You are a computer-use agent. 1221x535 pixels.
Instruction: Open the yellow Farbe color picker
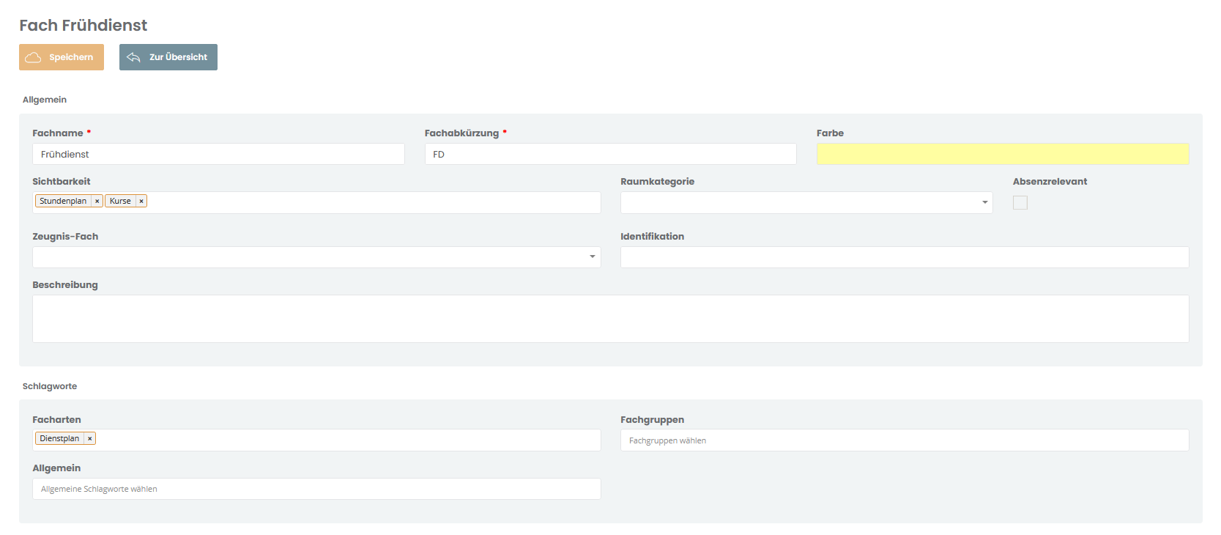[1003, 154]
